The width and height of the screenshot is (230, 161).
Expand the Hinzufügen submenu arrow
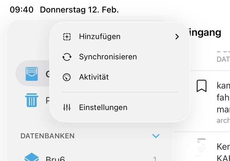177,37
